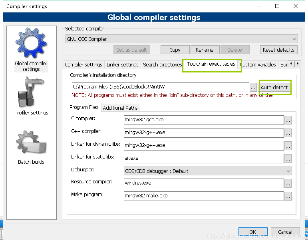Screen dimensions: 308x243
Task: Browse for the Resource compiler executable
Action: 288,183
